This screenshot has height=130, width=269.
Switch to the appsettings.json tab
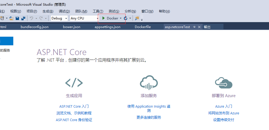108,27
